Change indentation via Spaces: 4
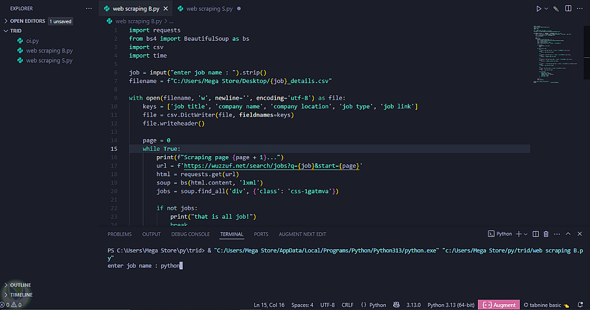The height and width of the screenshot is (310, 590). (x=302, y=305)
